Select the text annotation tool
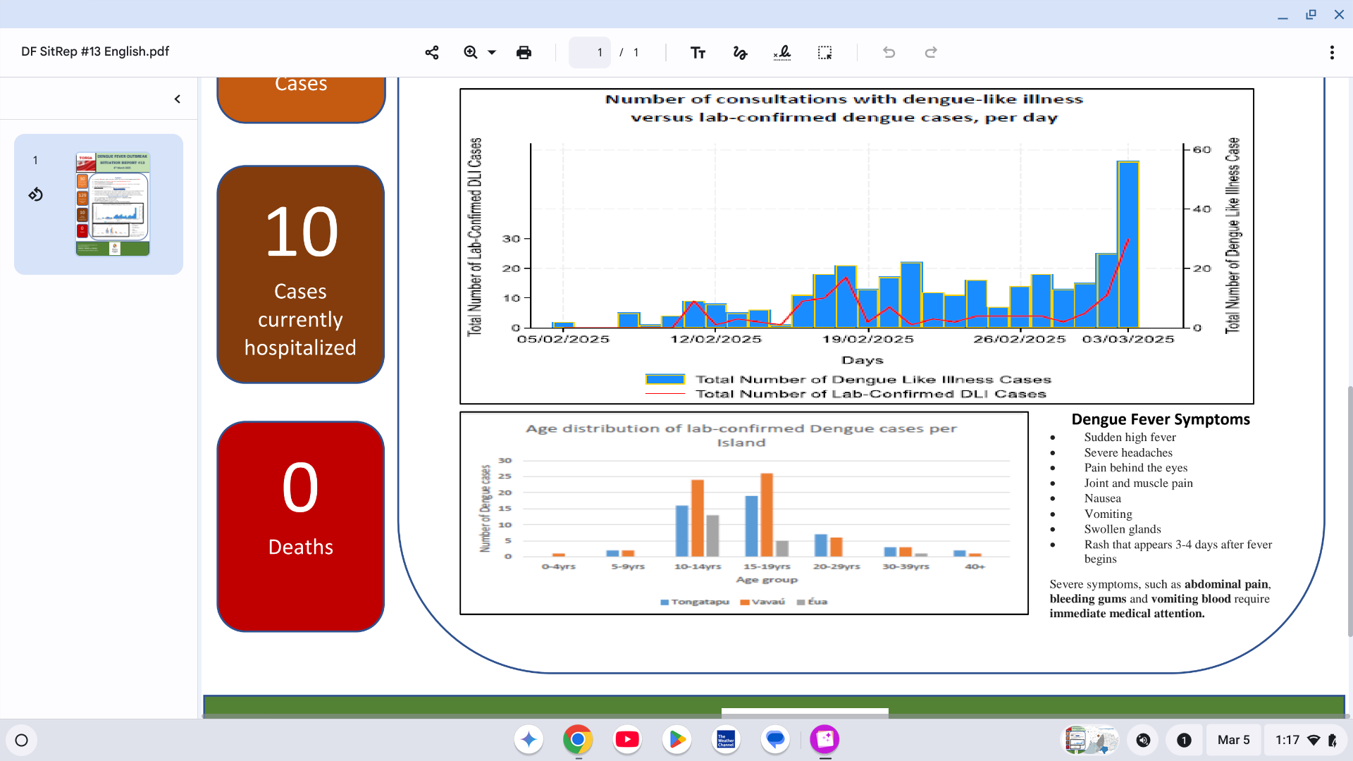 click(698, 53)
